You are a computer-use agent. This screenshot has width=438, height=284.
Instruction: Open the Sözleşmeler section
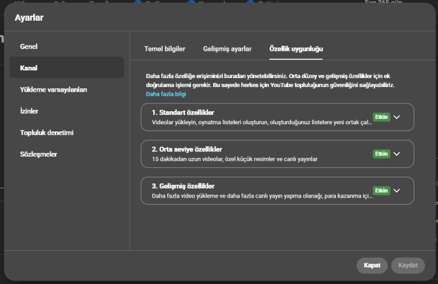[38, 154]
